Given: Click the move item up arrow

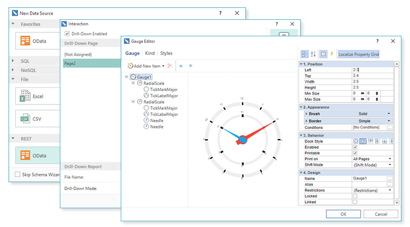Looking at the screenshot, I should click(x=181, y=66).
